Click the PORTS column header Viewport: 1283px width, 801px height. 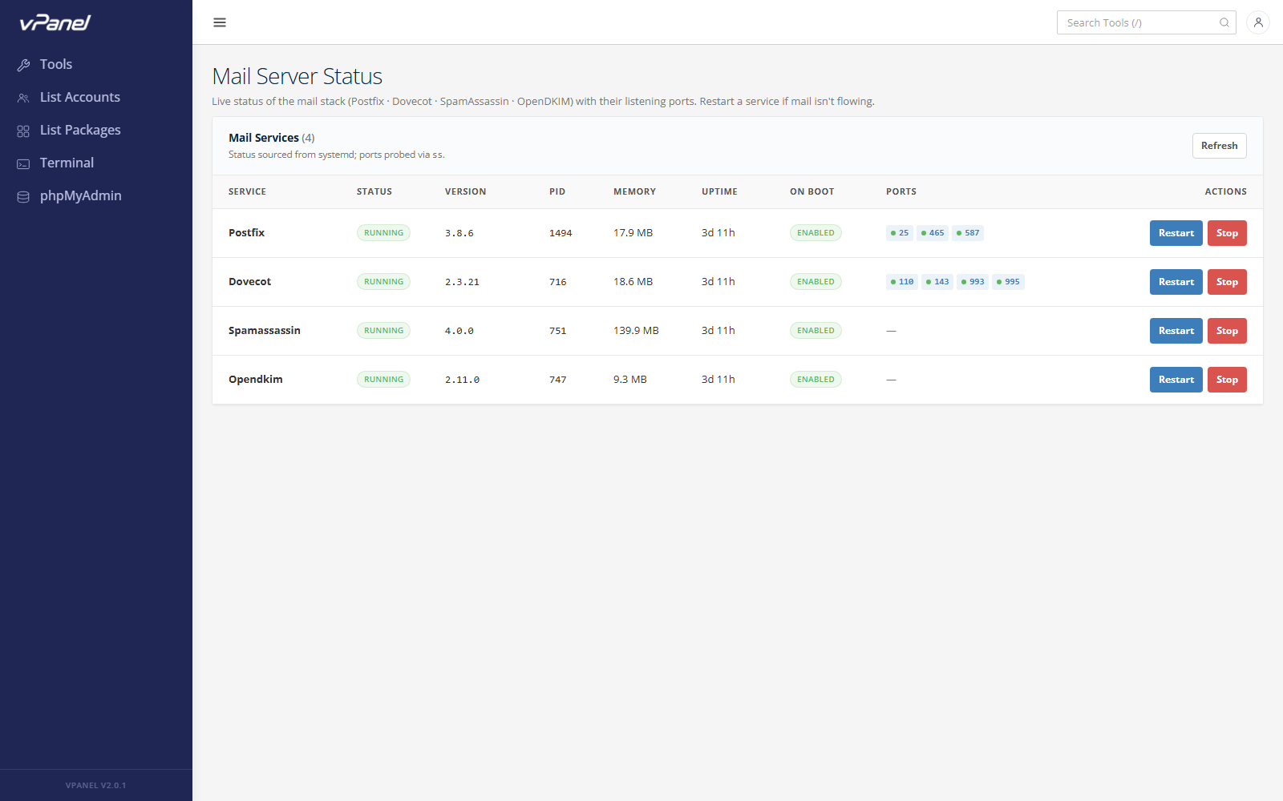(x=901, y=191)
